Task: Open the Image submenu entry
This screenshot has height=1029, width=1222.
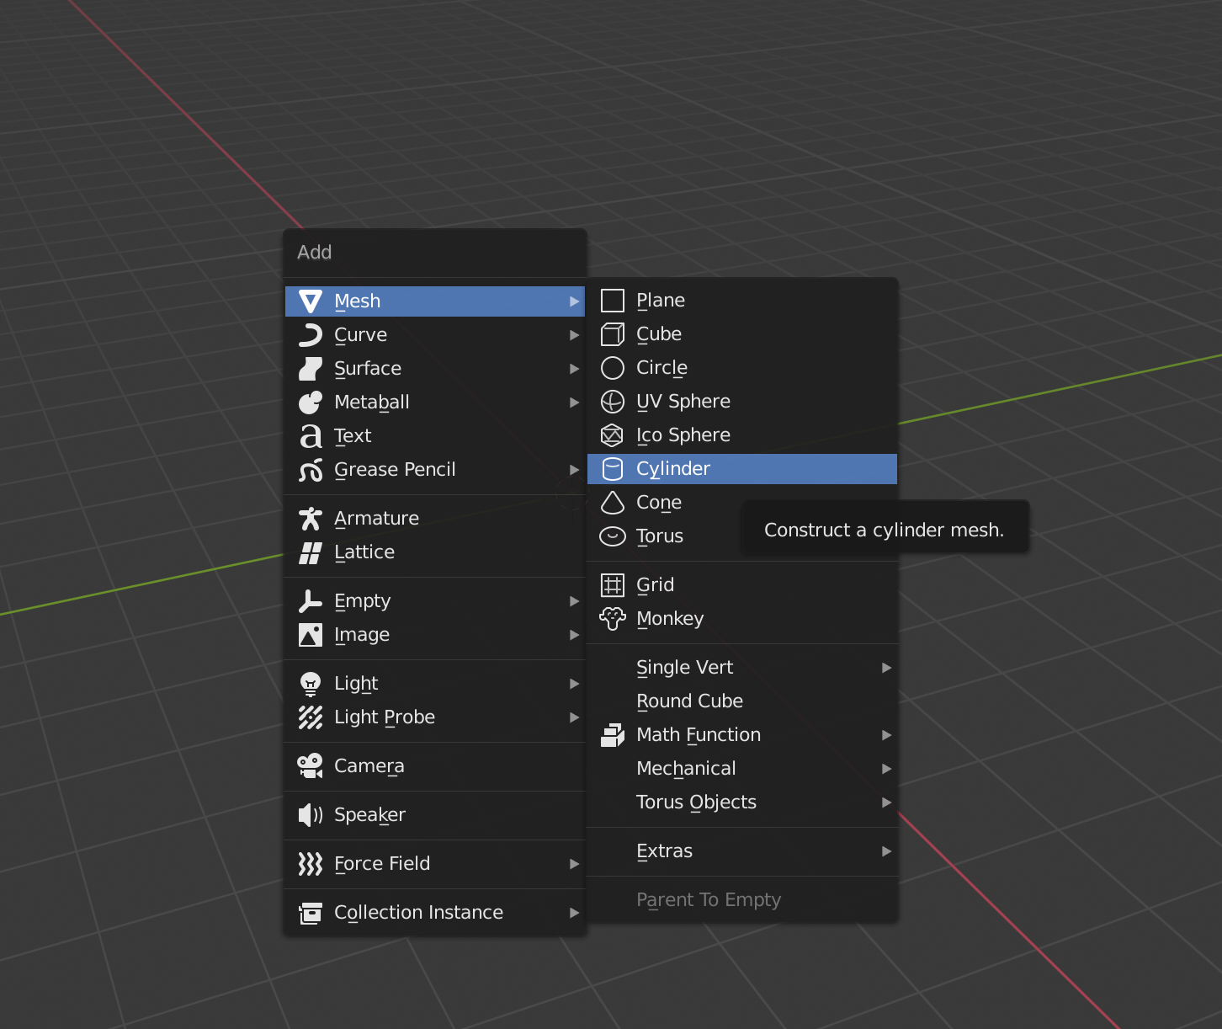Action: pos(435,635)
